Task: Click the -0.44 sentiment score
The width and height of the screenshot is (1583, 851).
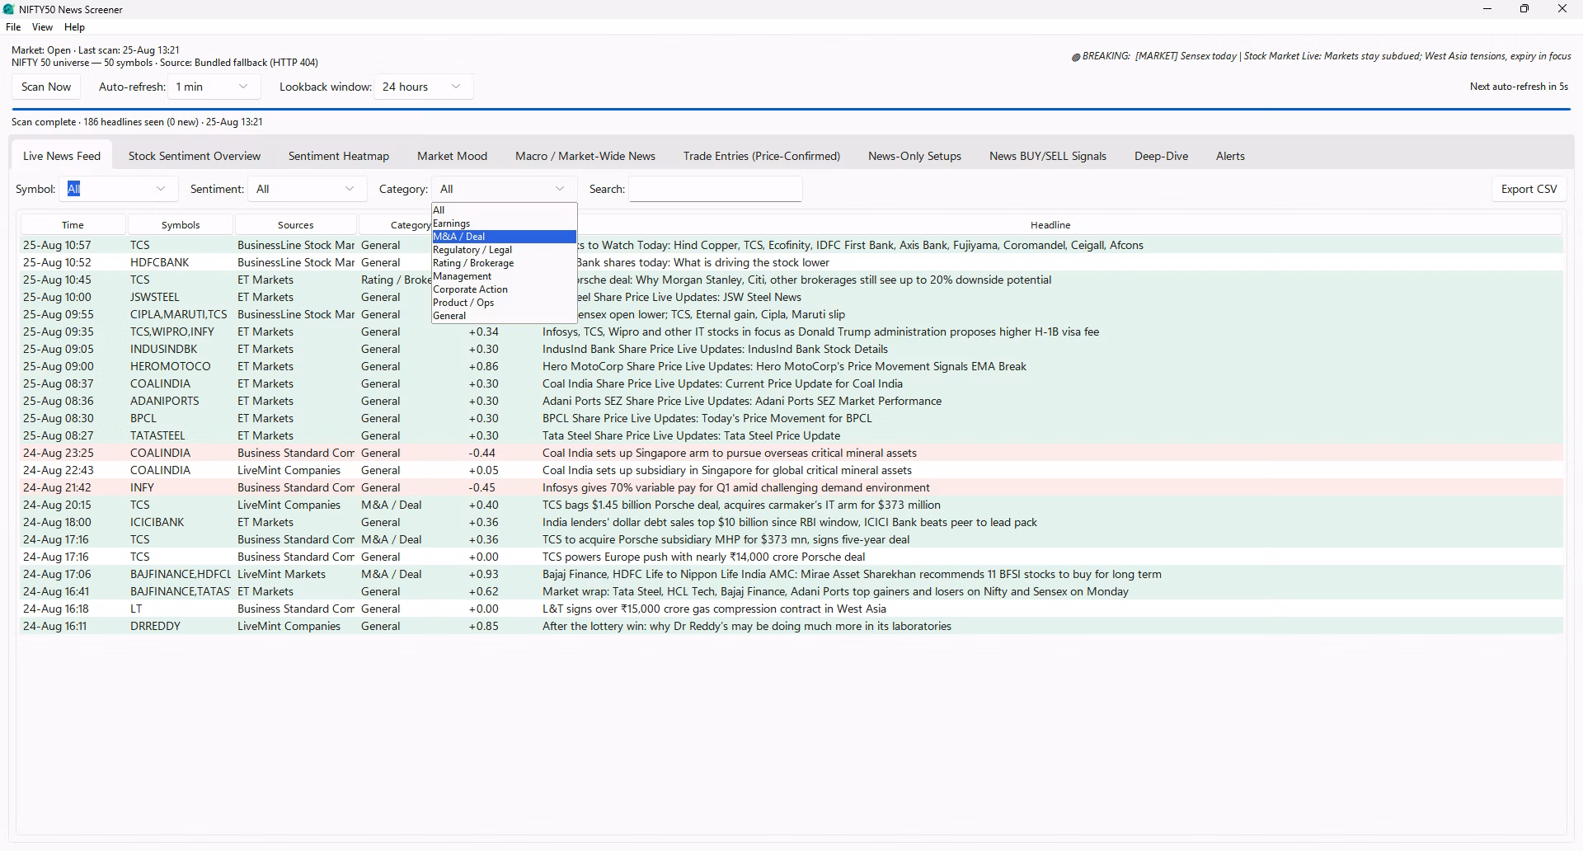Action: (482, 453)
